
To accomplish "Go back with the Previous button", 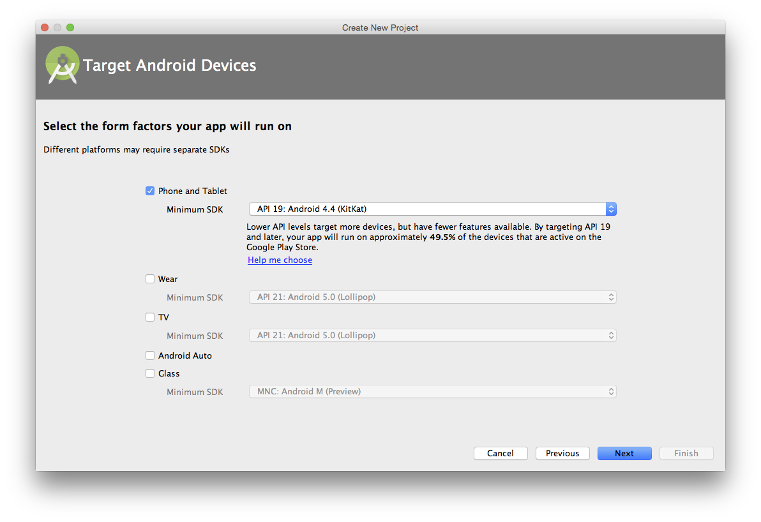I will point(562,454).
